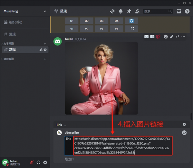This screenshot has width=193, height=168.
Task: Click the 组织活动 calendar icon
Action: click(x=6, y=22)
